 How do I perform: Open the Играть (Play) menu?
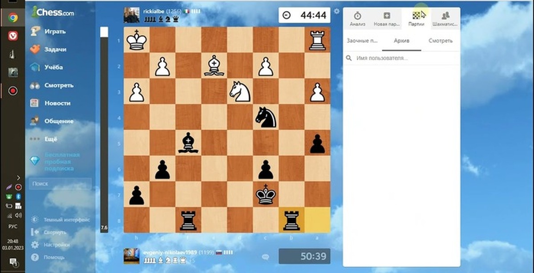click(x=48, y=32)
